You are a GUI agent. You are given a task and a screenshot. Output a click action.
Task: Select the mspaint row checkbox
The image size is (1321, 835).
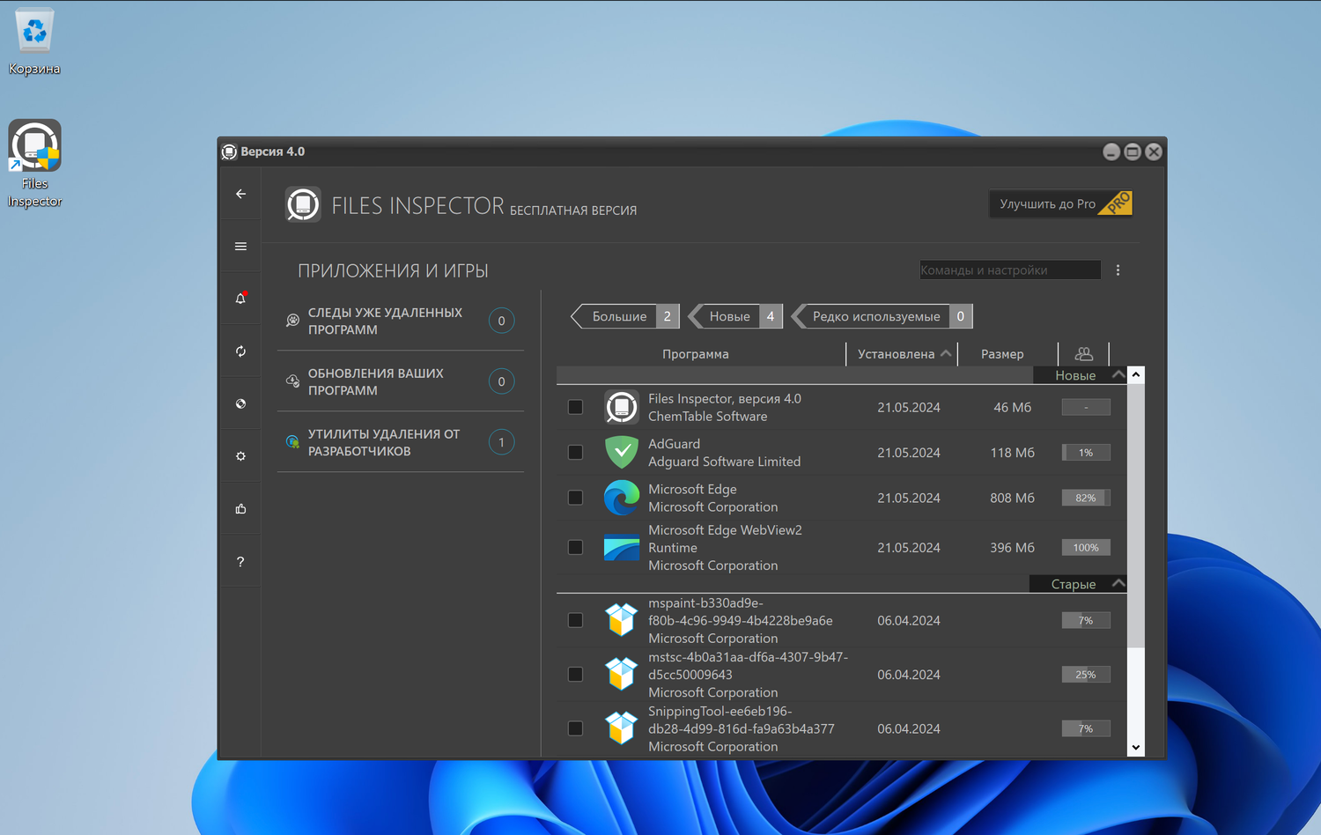click(x=575, y=620)
